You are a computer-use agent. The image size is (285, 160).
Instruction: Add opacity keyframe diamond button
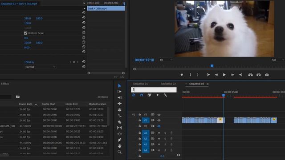click(74, 62)
